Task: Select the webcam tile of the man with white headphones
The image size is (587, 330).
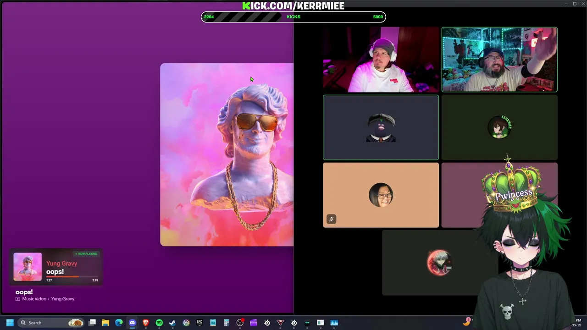Action: point(381,60)
